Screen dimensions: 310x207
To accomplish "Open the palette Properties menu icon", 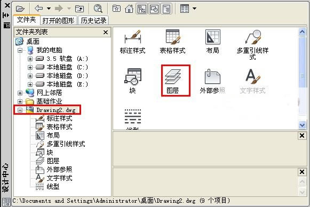I will pos(7,25).
